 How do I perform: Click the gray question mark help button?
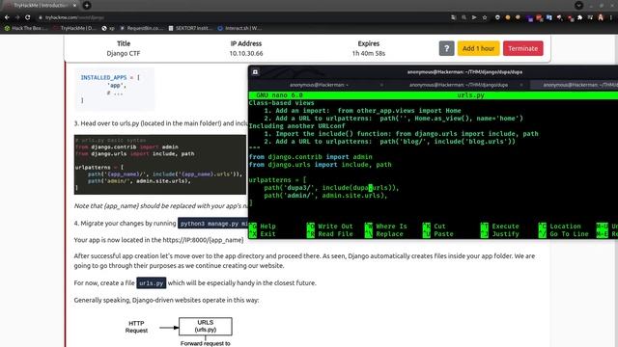(446, 48)
